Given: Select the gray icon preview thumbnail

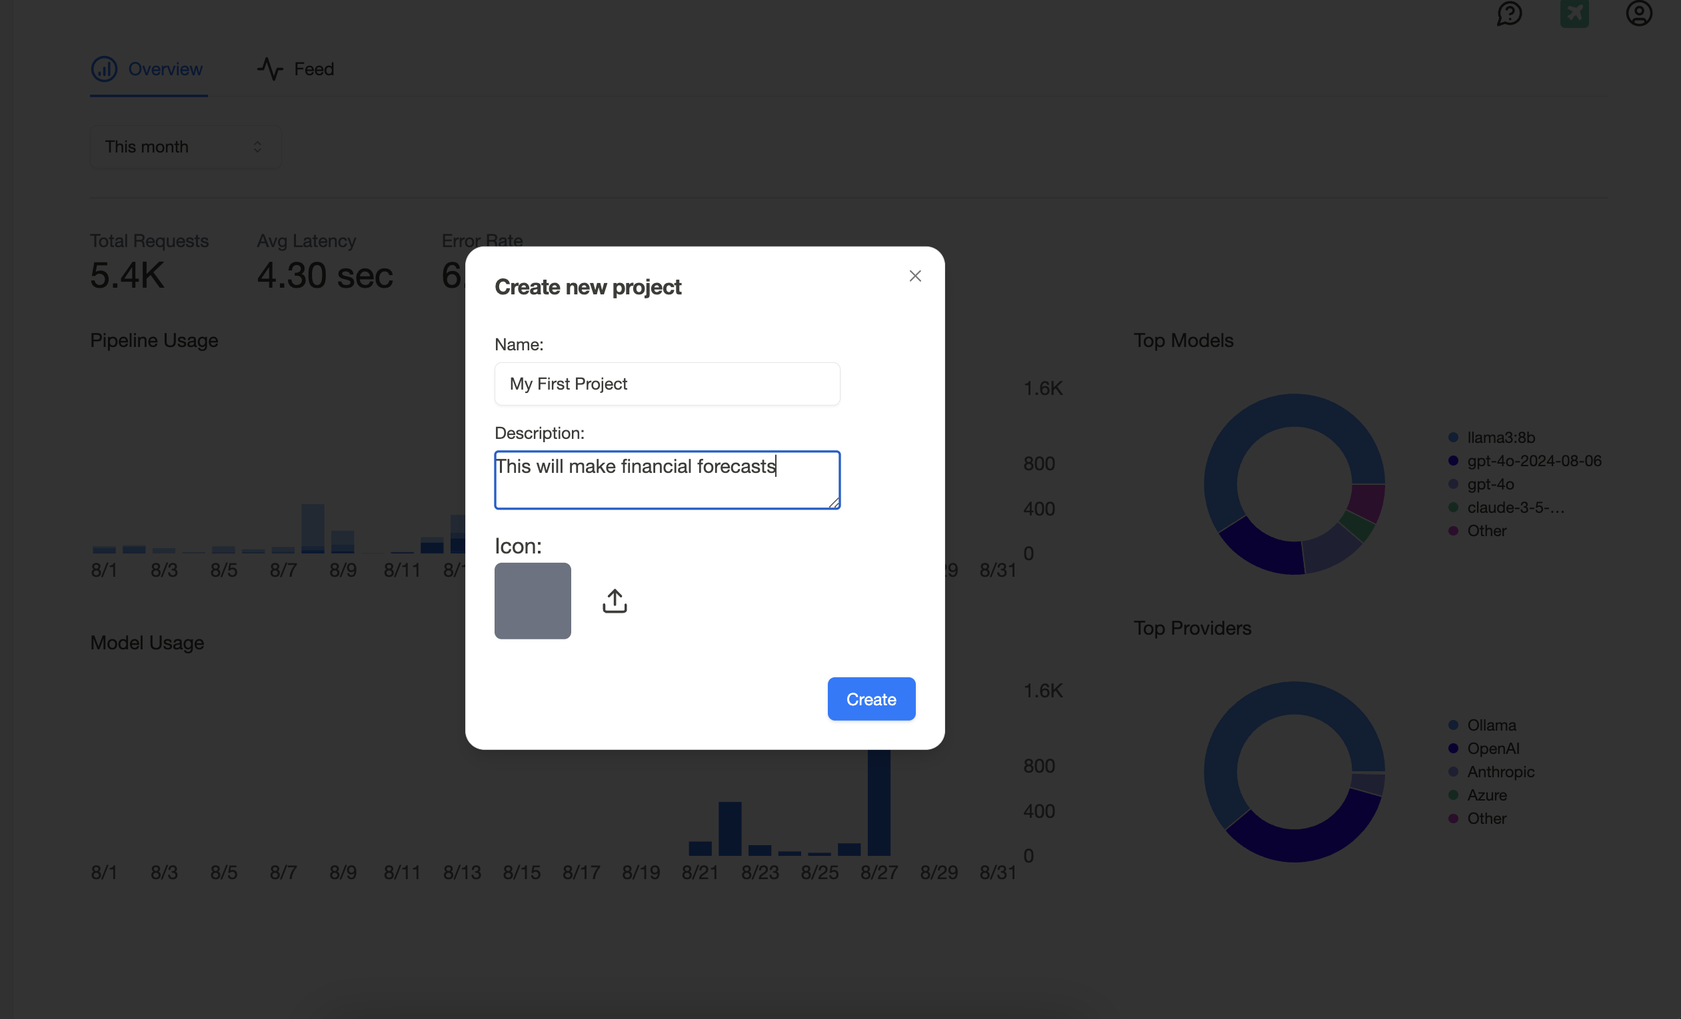Looking at the screenshot, I should 533,601.
